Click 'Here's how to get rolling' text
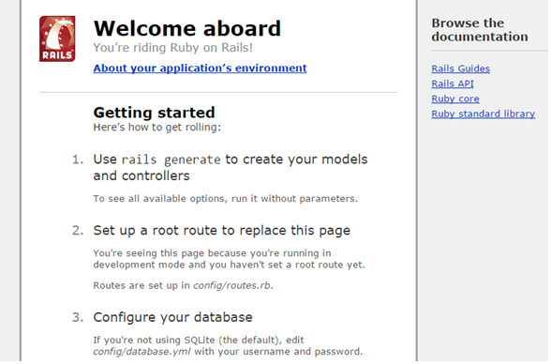This screenshot has height=364, width=551. 157,128
